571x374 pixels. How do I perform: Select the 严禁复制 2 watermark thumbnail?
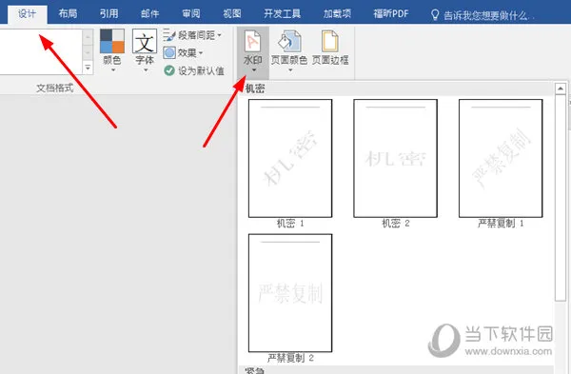290,293
